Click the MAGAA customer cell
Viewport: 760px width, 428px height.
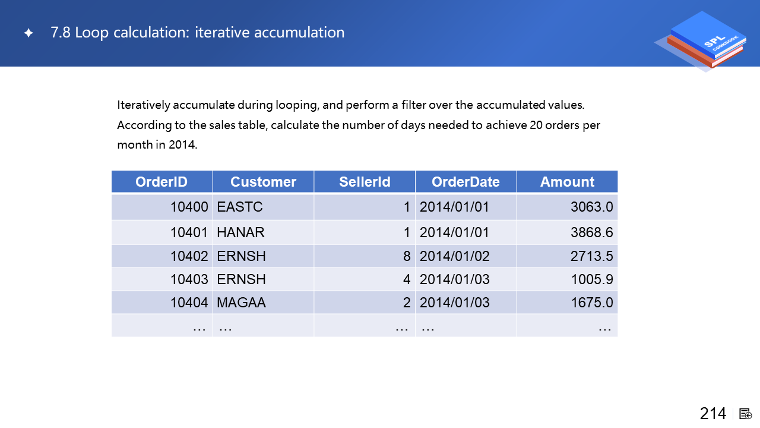pos(241,303)
